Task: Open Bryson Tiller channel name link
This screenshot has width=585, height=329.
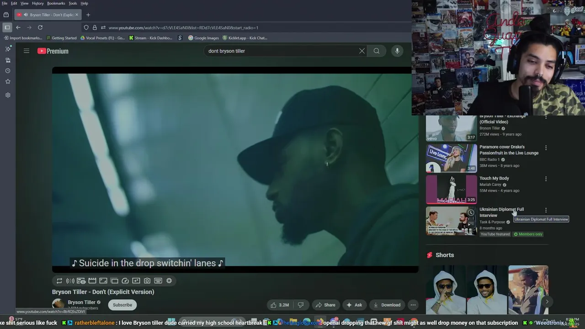Action: coord(81,302)
